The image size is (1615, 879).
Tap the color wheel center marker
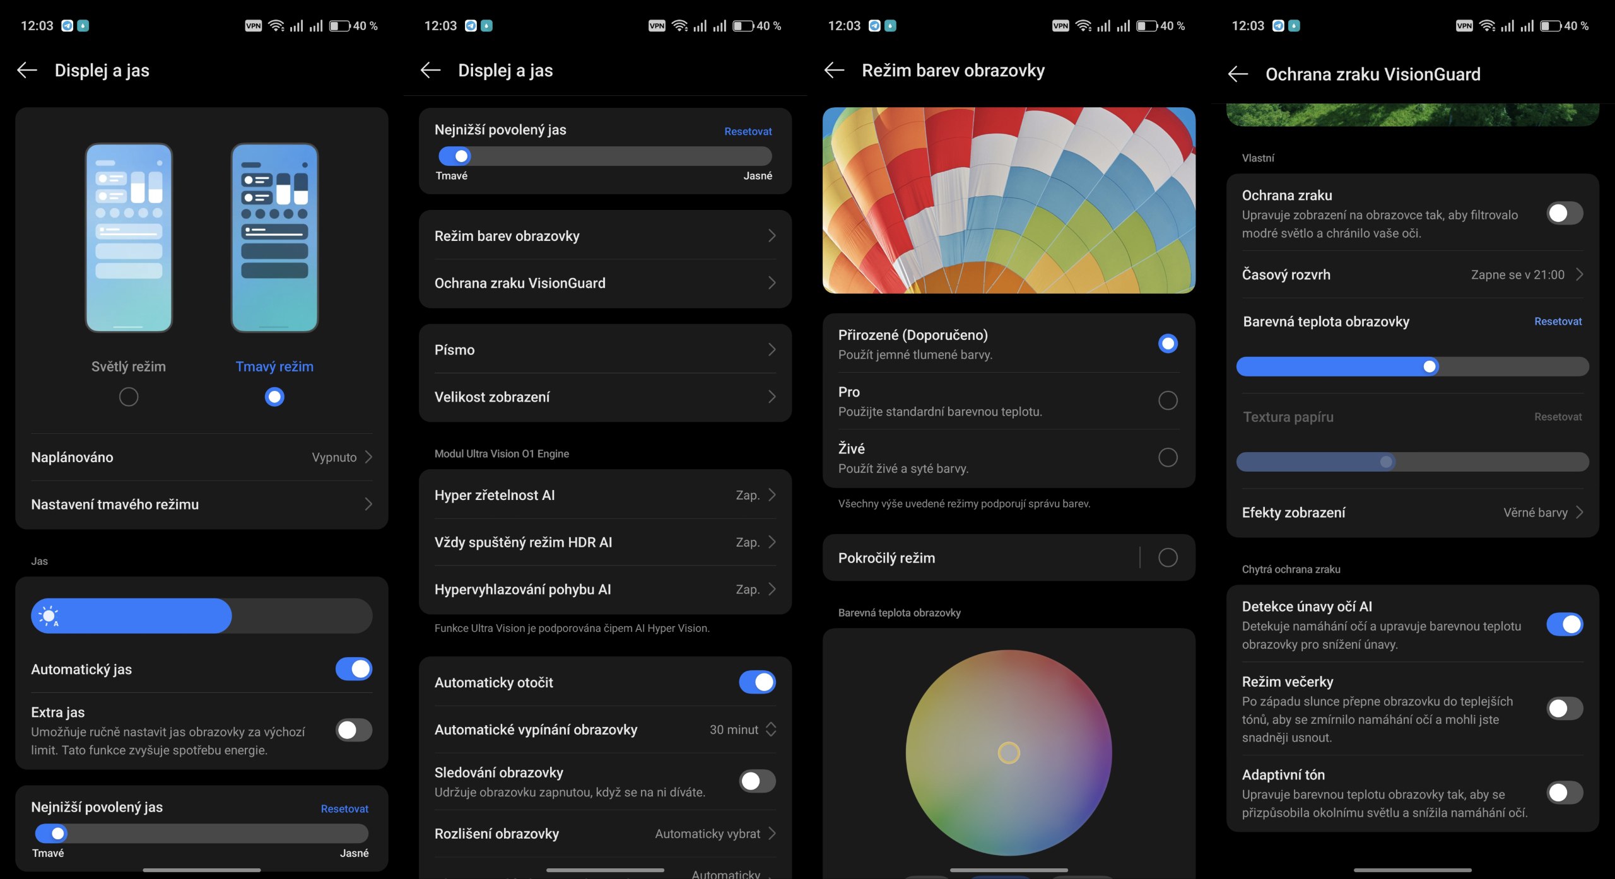tap(1009, 752)
